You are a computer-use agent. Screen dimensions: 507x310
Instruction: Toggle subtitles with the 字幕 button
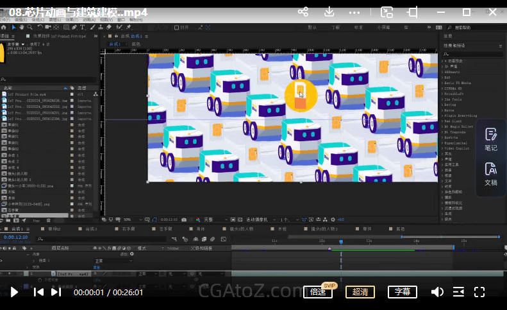coord(402,292)
